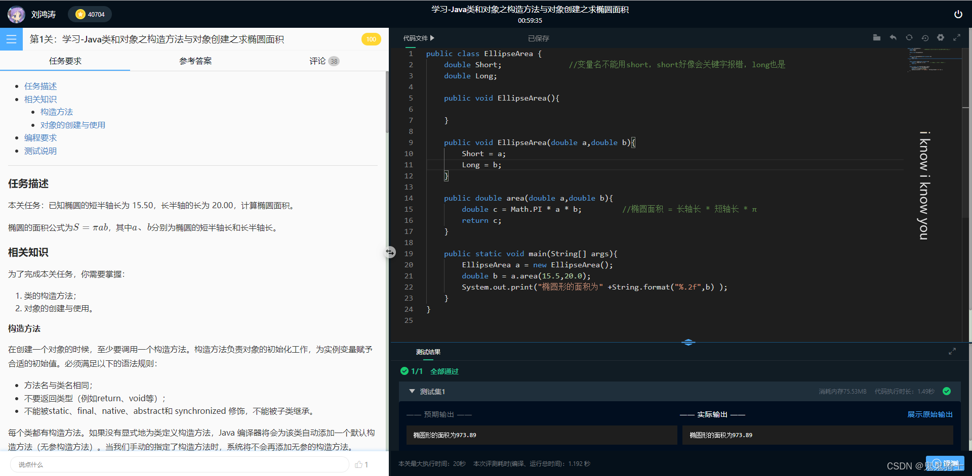Image resolution: width=972 pixels, height=476 pixels.
Task: Click the timer 00:59:35
Action: click(530, 21)
